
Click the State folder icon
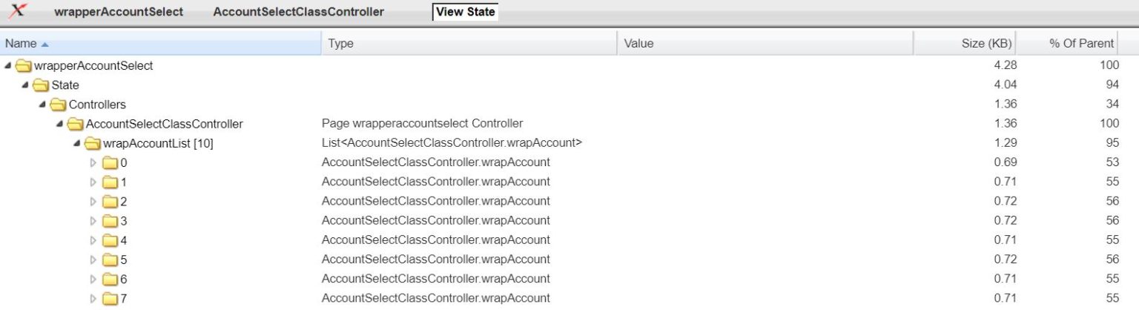41,85
